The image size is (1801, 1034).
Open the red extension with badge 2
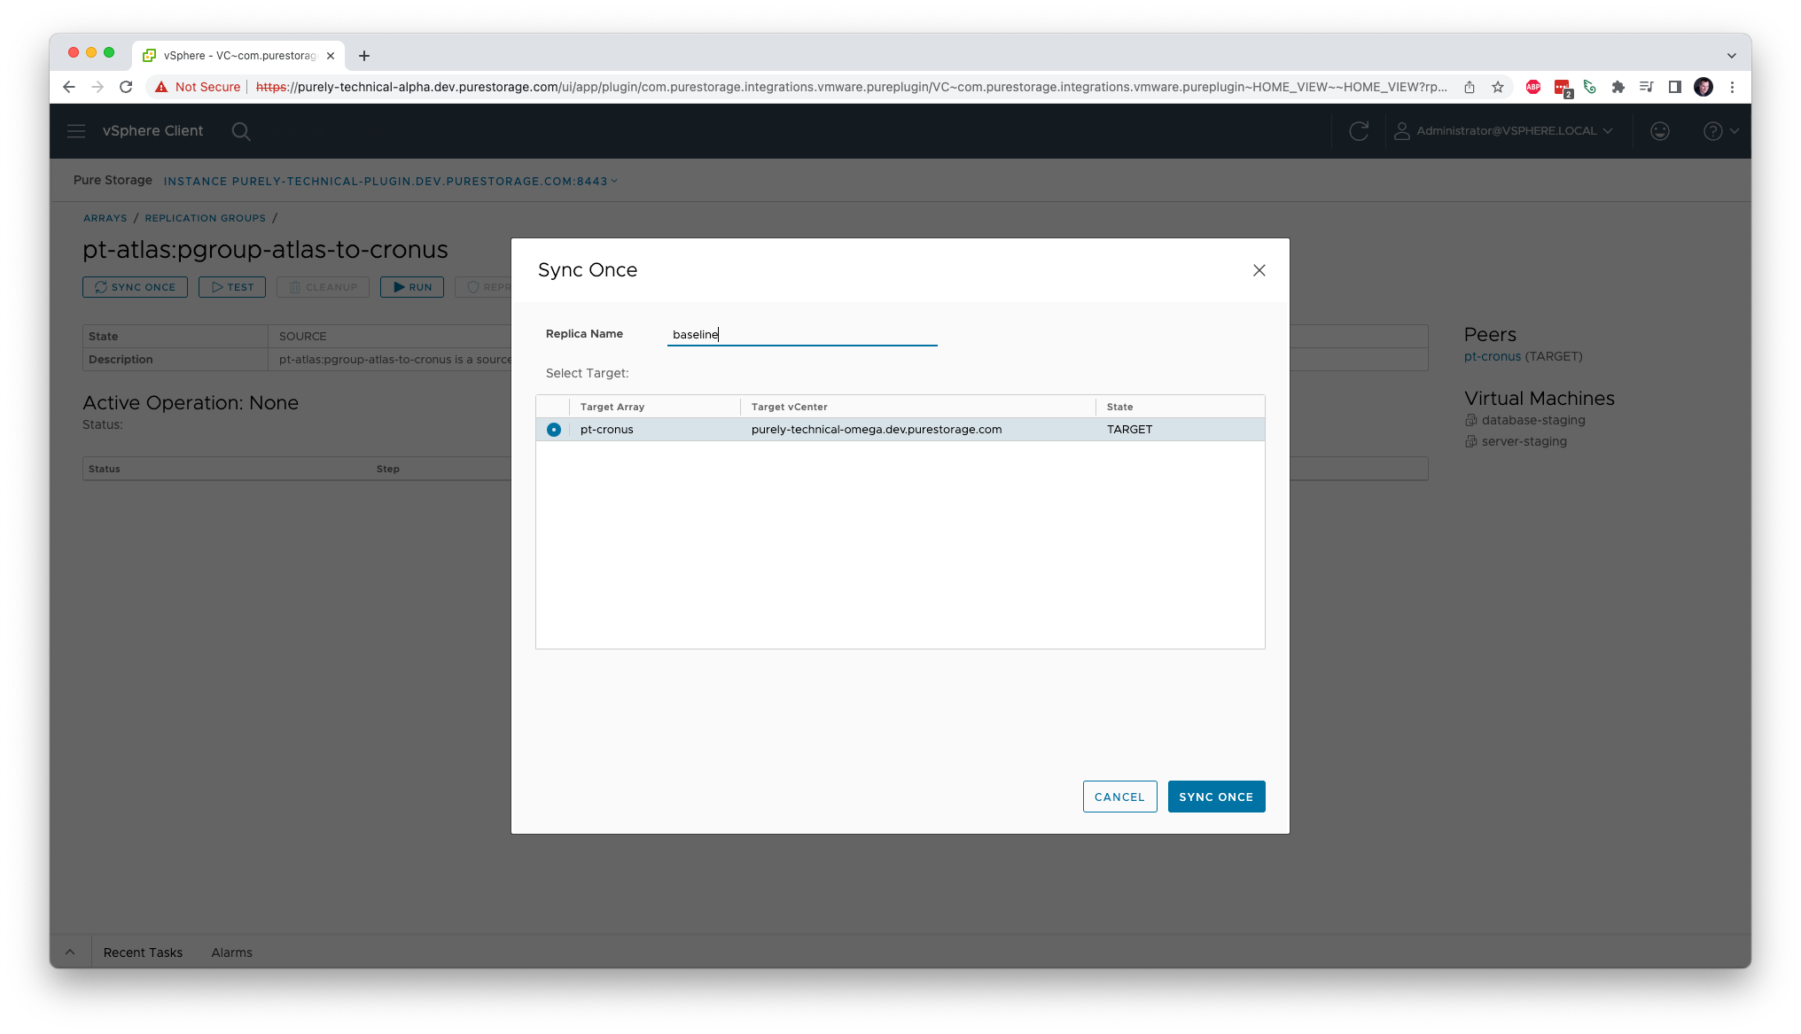coord(1563,88)
